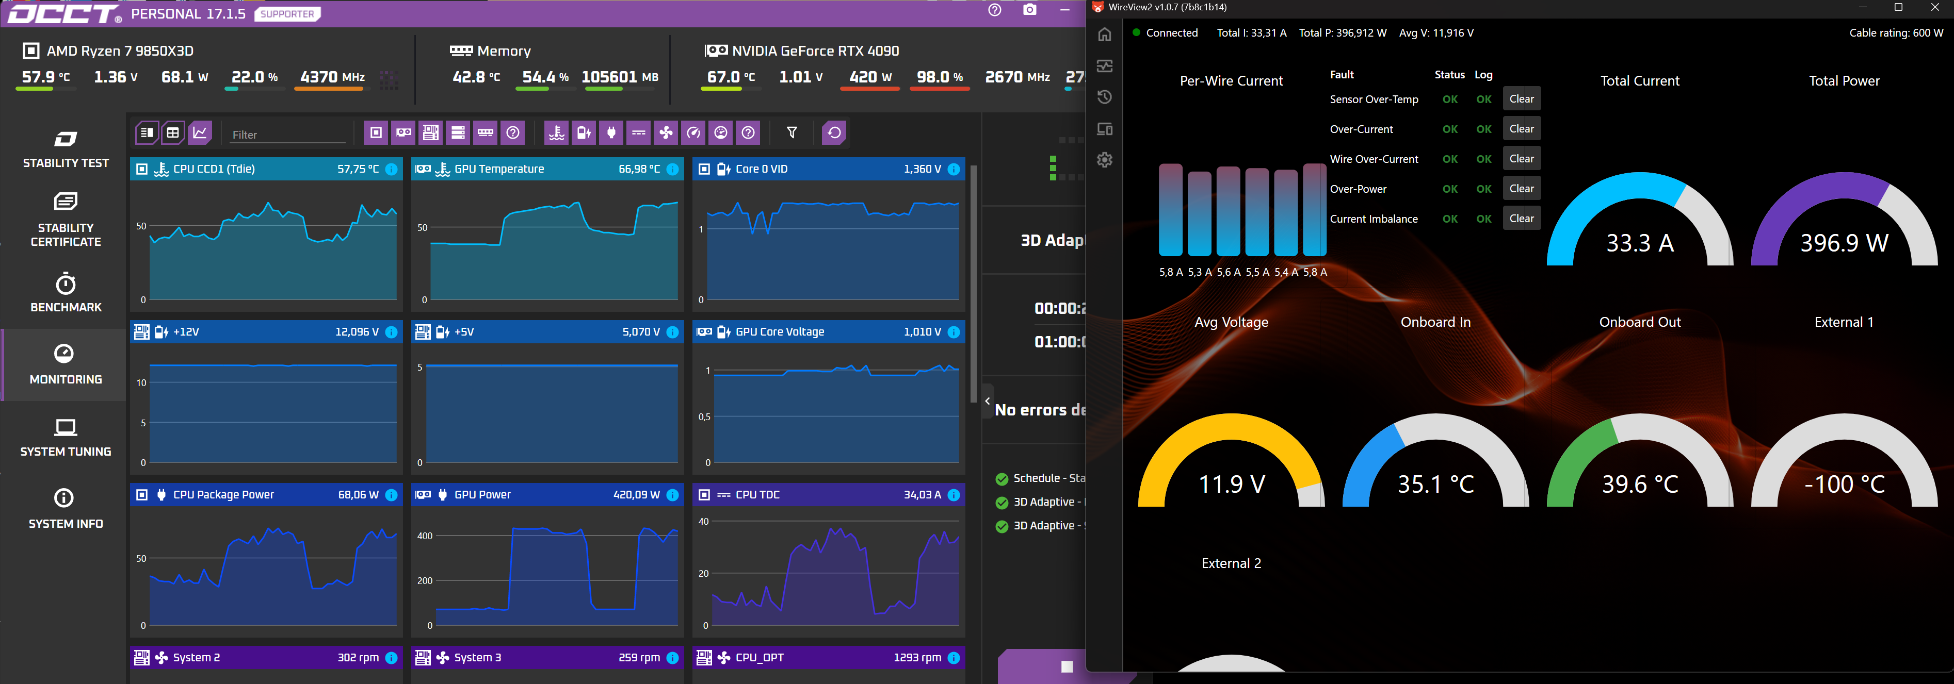1954x684 pixels.
Task: Show info for CPU TDC sensor
Action: (954, 495)
